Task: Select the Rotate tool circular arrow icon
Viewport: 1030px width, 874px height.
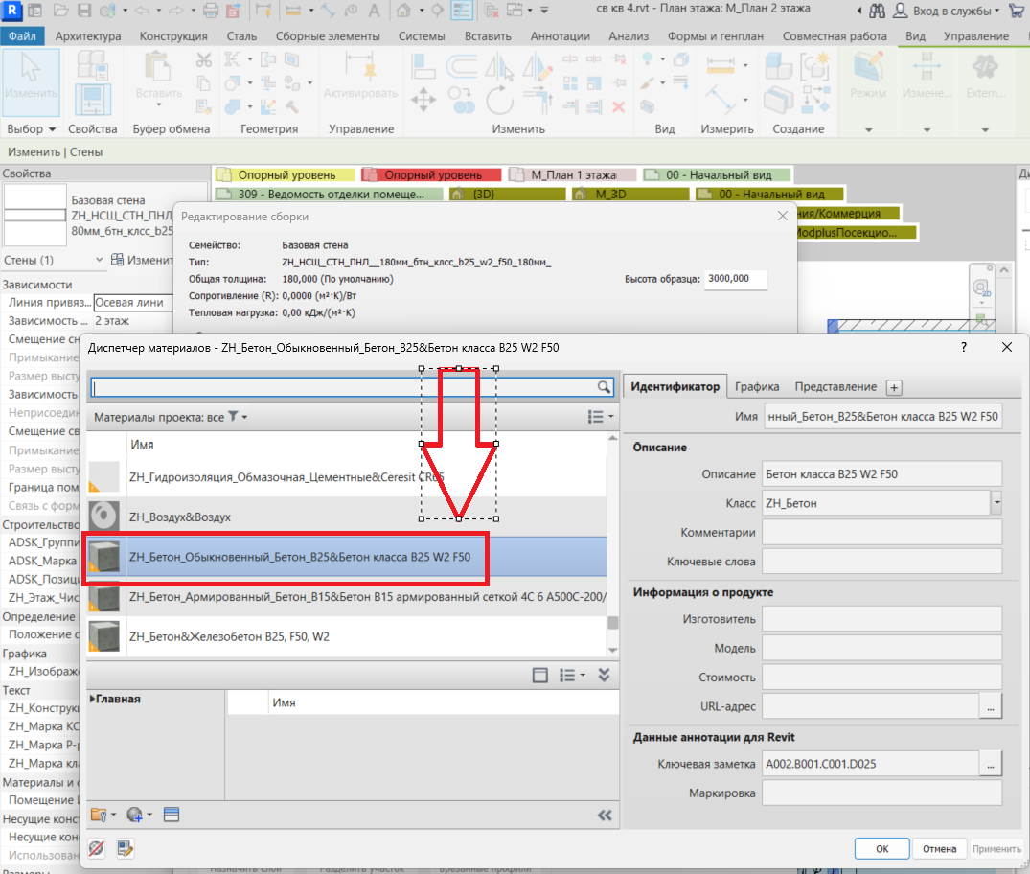Action: (x=499, y=101)
